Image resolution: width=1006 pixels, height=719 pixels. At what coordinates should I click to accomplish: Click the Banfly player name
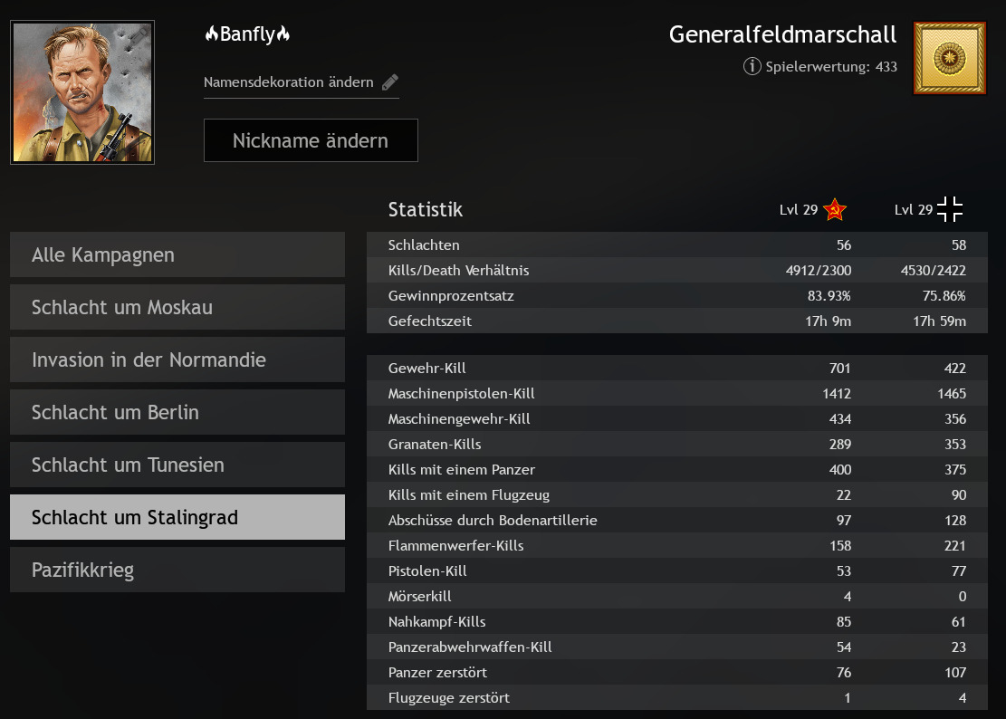[x=247, y=35]
